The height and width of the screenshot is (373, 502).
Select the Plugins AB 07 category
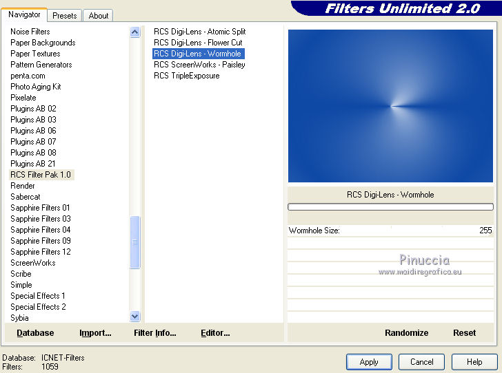tap(33, 142)
